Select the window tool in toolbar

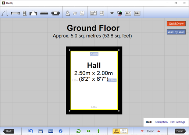pyautogui.click(x=15, y=13)
